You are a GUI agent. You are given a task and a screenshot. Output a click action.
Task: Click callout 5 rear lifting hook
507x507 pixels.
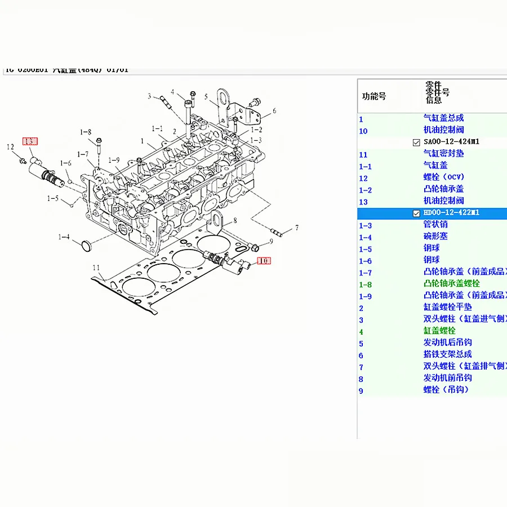tap(206, 96)
